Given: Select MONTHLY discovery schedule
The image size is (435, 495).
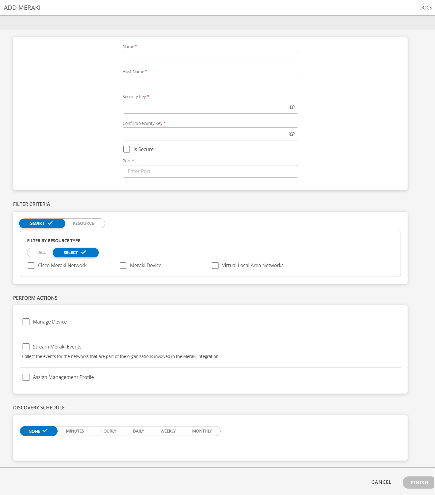Looking at the screenshot, I should pos(202,431).
